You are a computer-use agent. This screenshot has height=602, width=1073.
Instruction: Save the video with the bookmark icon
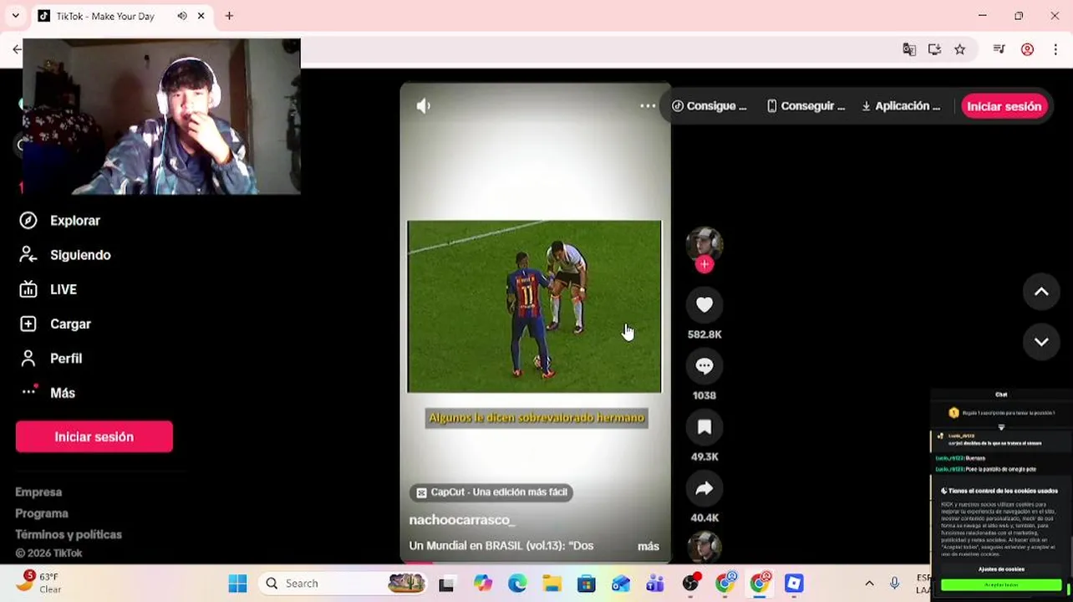704,427
